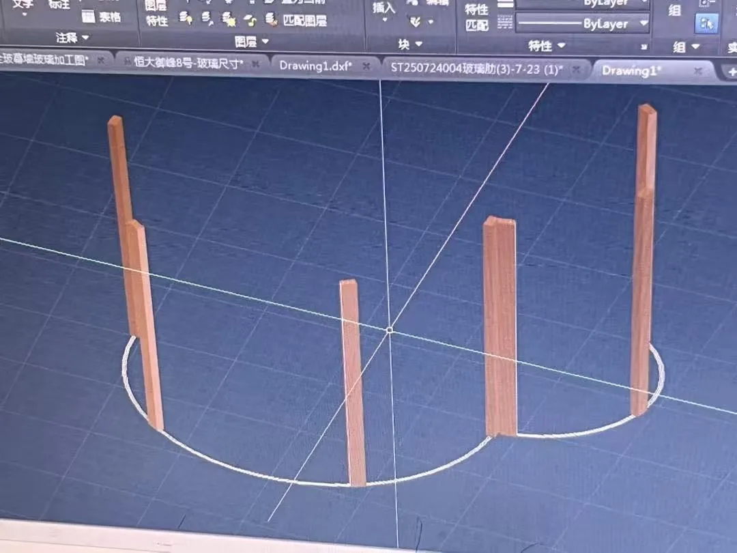The width and height of the screenshot is (737, 553).
Task: Click the 组 group button
Action: click(x=675, y=10)
